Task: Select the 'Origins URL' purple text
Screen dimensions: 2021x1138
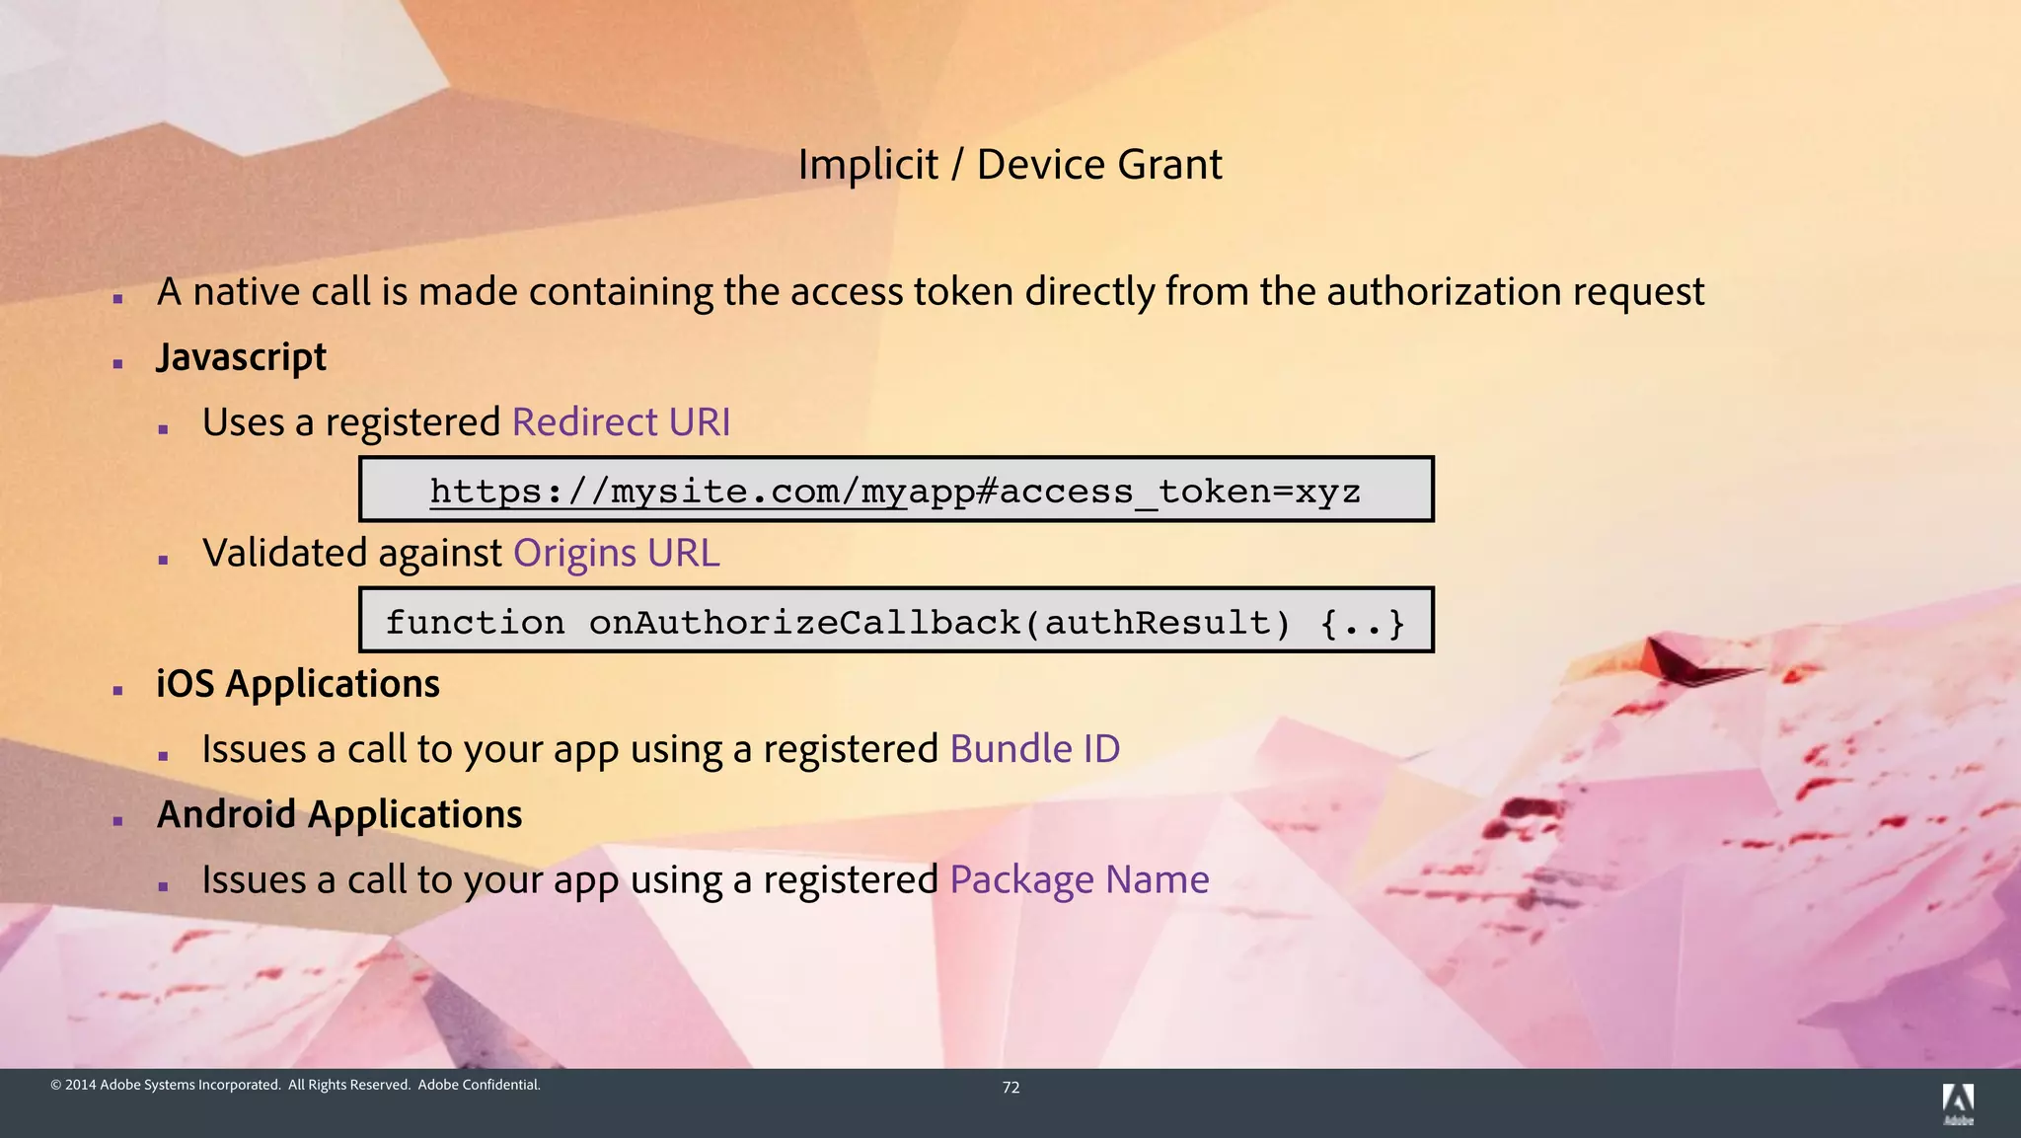Action: click(617, 554)
